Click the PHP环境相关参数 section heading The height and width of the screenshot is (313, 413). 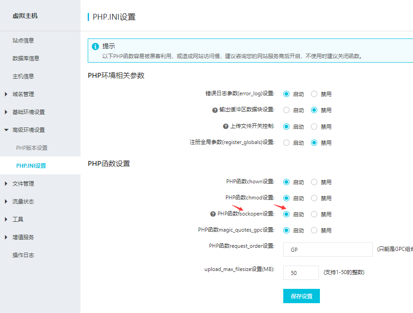coord(116,76)
